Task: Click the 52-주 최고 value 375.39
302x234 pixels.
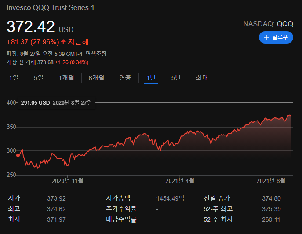Action: [271, 209]
